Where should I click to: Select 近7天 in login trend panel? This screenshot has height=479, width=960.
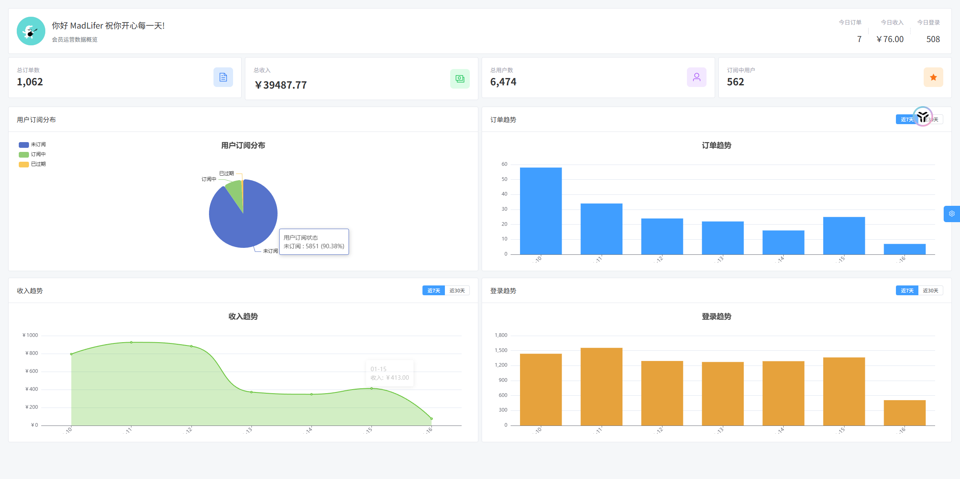click(x=907, y=291)
